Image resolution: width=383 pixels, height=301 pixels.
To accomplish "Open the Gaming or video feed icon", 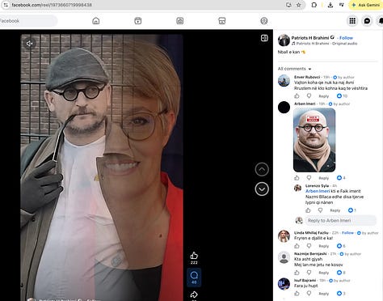I will (180, 21).
